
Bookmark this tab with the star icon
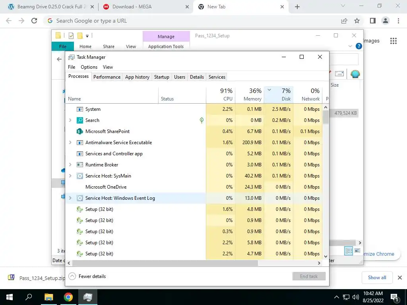click(x=357, y=21)
